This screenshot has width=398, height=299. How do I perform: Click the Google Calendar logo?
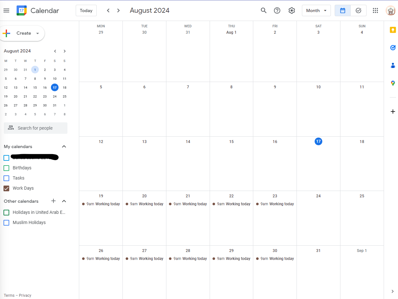click(x=22, y=10)
